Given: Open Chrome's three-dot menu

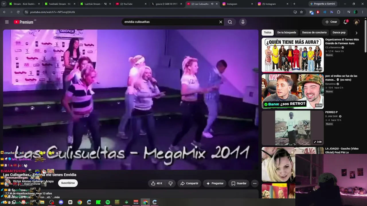Looking at the screenshot, I should (x=362, y=12).
